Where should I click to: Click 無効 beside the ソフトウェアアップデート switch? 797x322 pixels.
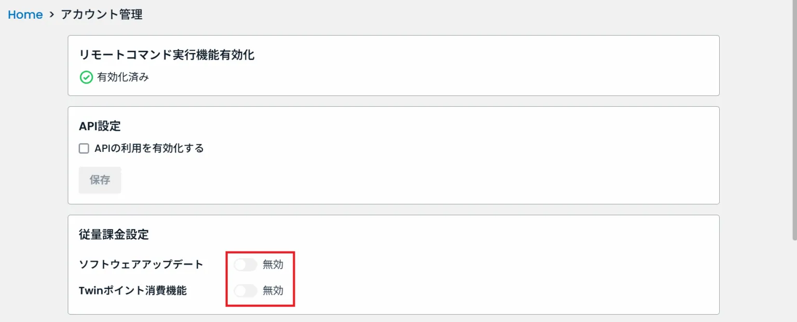click(x=273, y=265)
